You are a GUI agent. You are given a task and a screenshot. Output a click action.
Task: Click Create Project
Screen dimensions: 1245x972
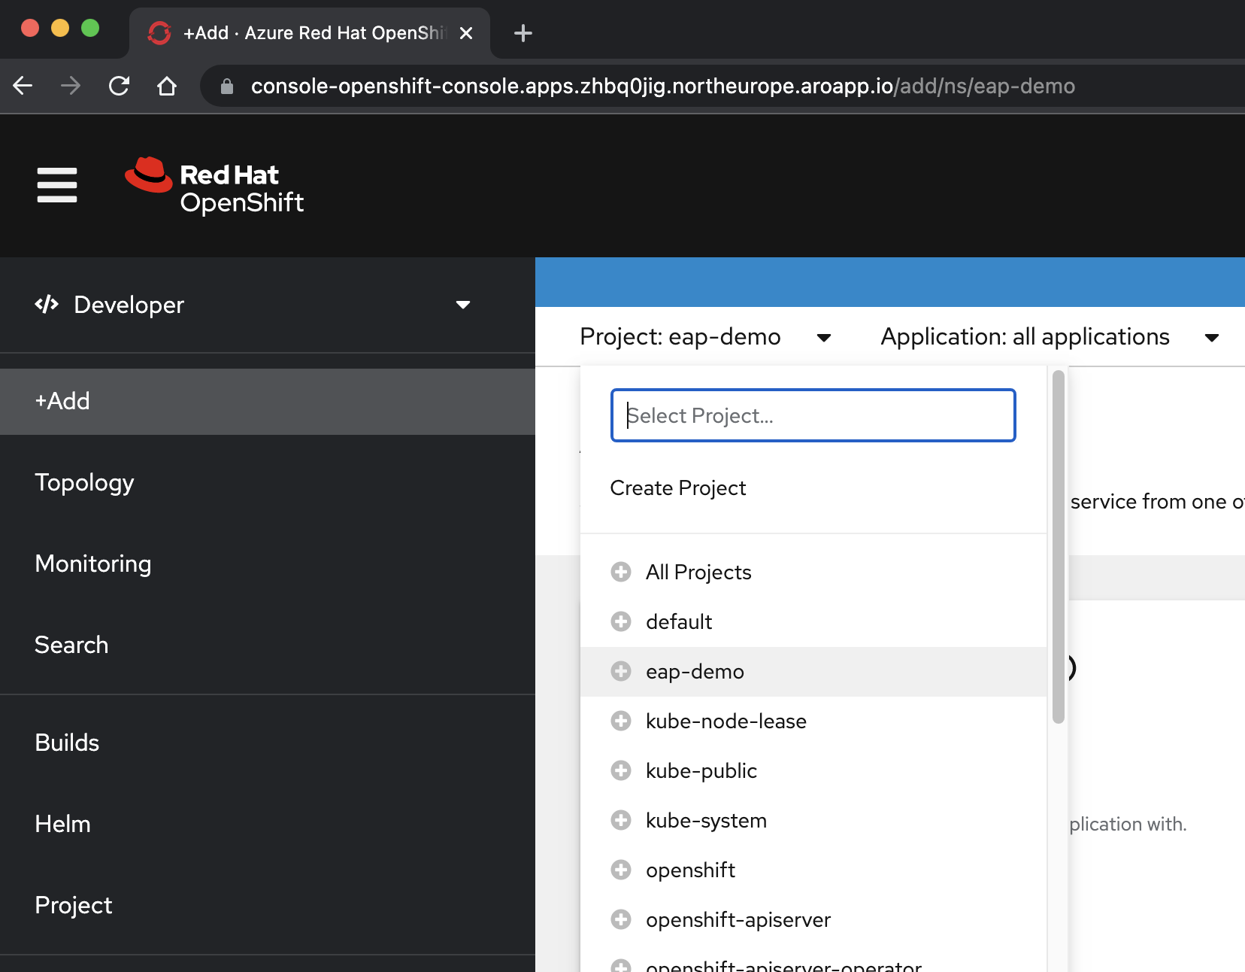point(677,488)
